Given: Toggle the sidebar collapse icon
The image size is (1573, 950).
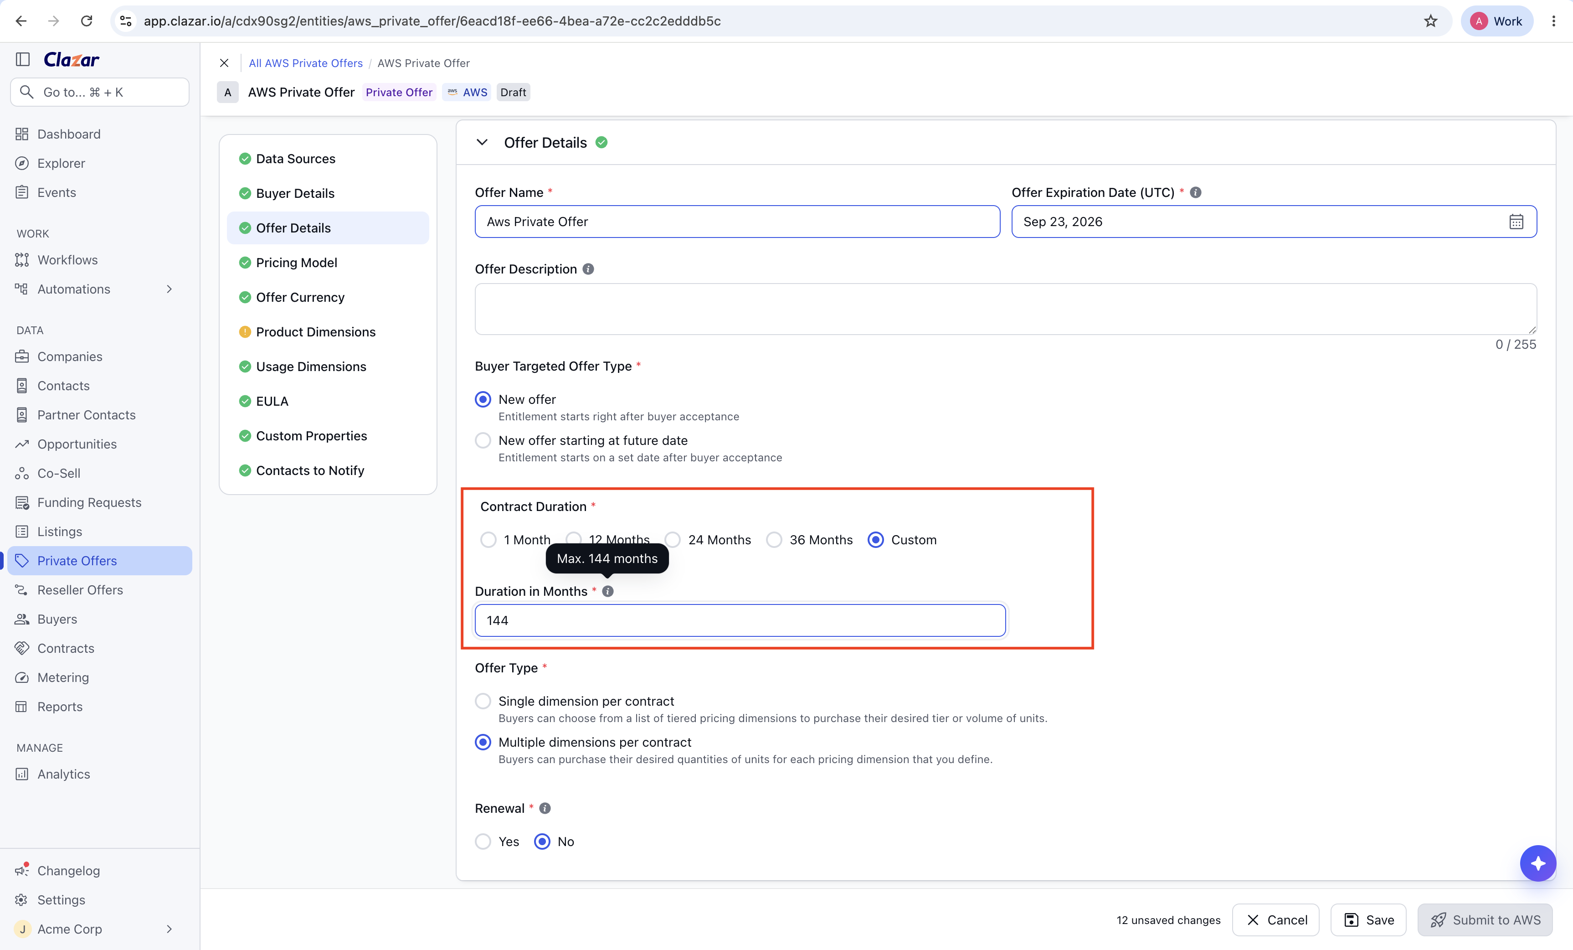Looking at the screenshot, I should pyautogui.click(x=23, y=59).
